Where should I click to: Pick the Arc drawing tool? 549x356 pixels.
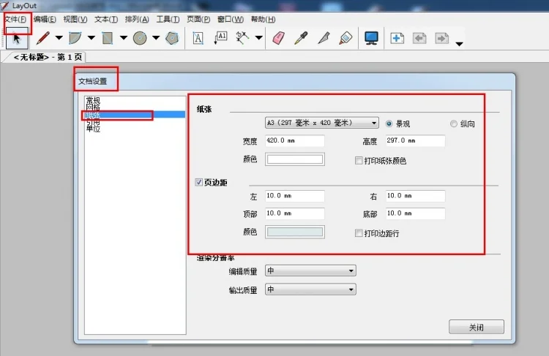75,38
